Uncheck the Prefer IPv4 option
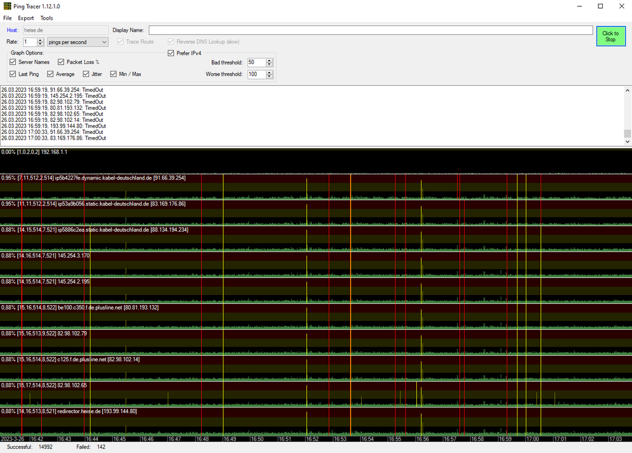The image size is (632, 453). [x=171, y=53]
